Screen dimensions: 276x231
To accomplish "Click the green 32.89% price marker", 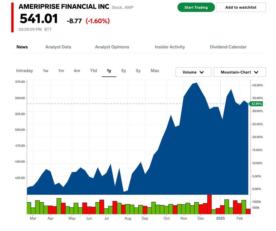I will click(x=256, y=104).
